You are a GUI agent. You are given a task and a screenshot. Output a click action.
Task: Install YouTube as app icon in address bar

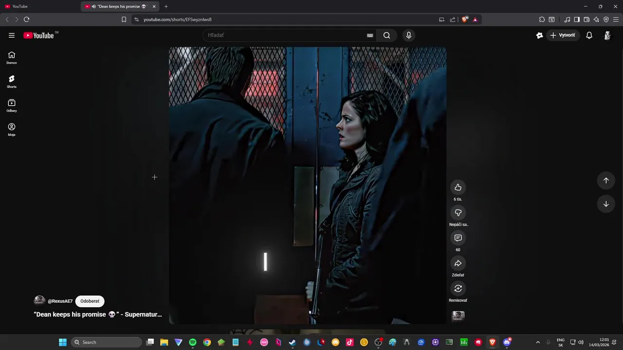click(x=441, y=19)
